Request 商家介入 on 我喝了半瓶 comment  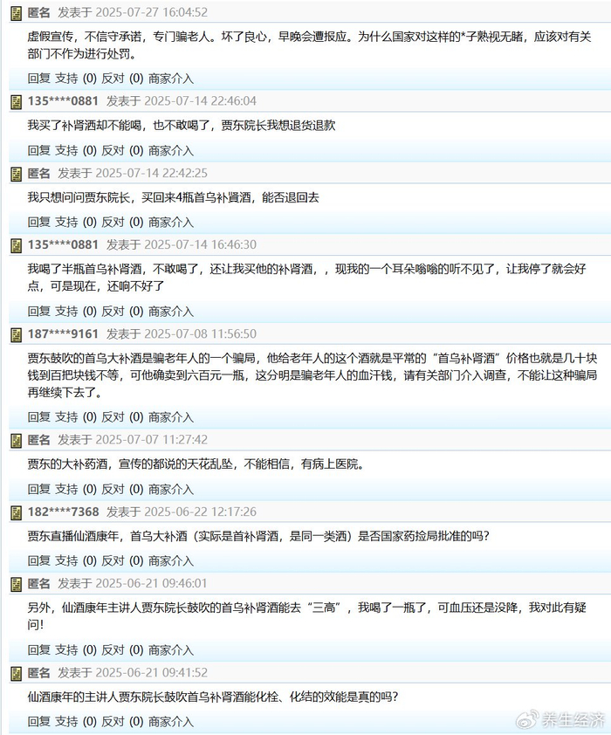coord(171,312)
